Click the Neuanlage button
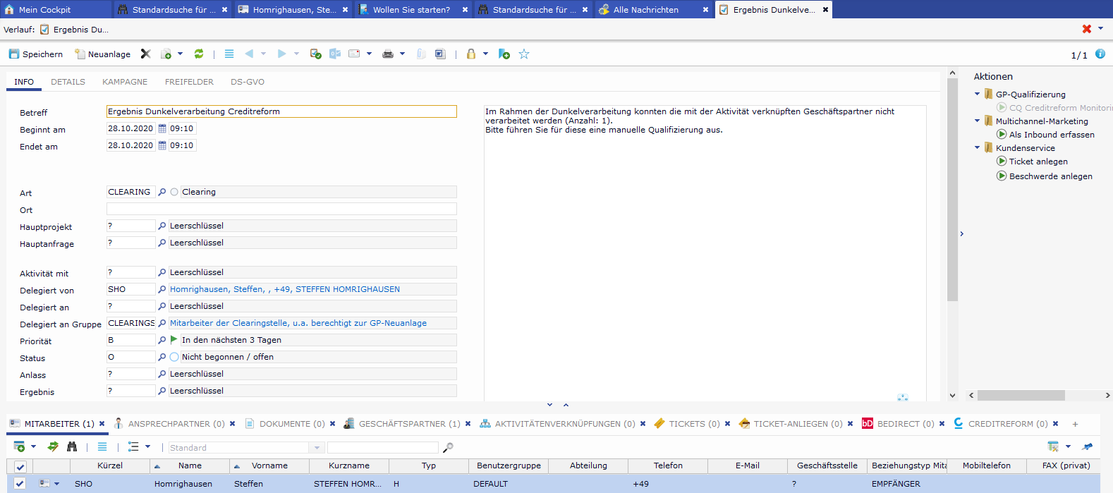Screen dimensions: 1113x493 pyautogui.click(x=103, y=54)
